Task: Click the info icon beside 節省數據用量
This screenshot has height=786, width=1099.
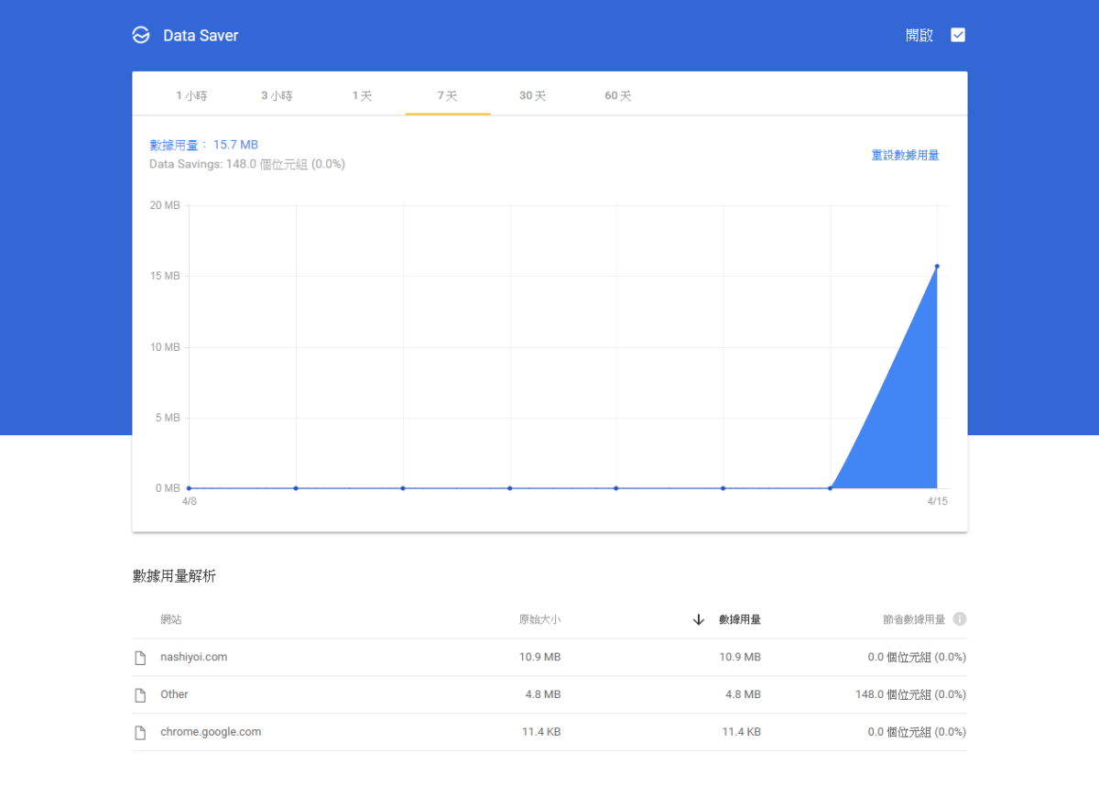Action: coord(960,619)
